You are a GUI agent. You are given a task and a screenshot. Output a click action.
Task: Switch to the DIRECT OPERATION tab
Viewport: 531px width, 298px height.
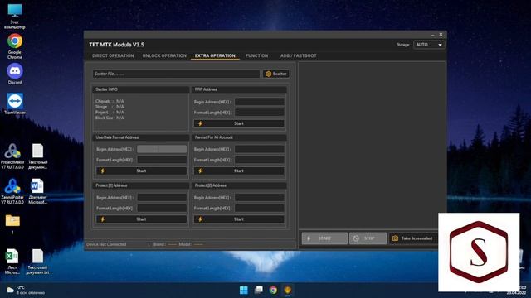click(113, 55)
